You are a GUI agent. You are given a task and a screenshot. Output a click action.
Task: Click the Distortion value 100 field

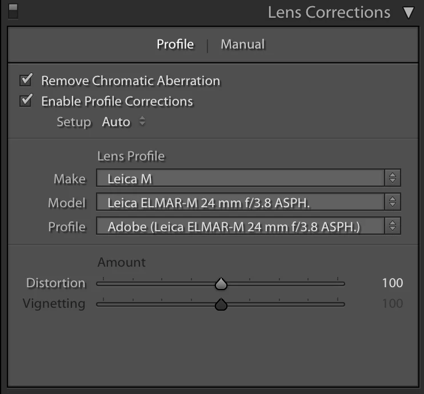coord(393,283)
